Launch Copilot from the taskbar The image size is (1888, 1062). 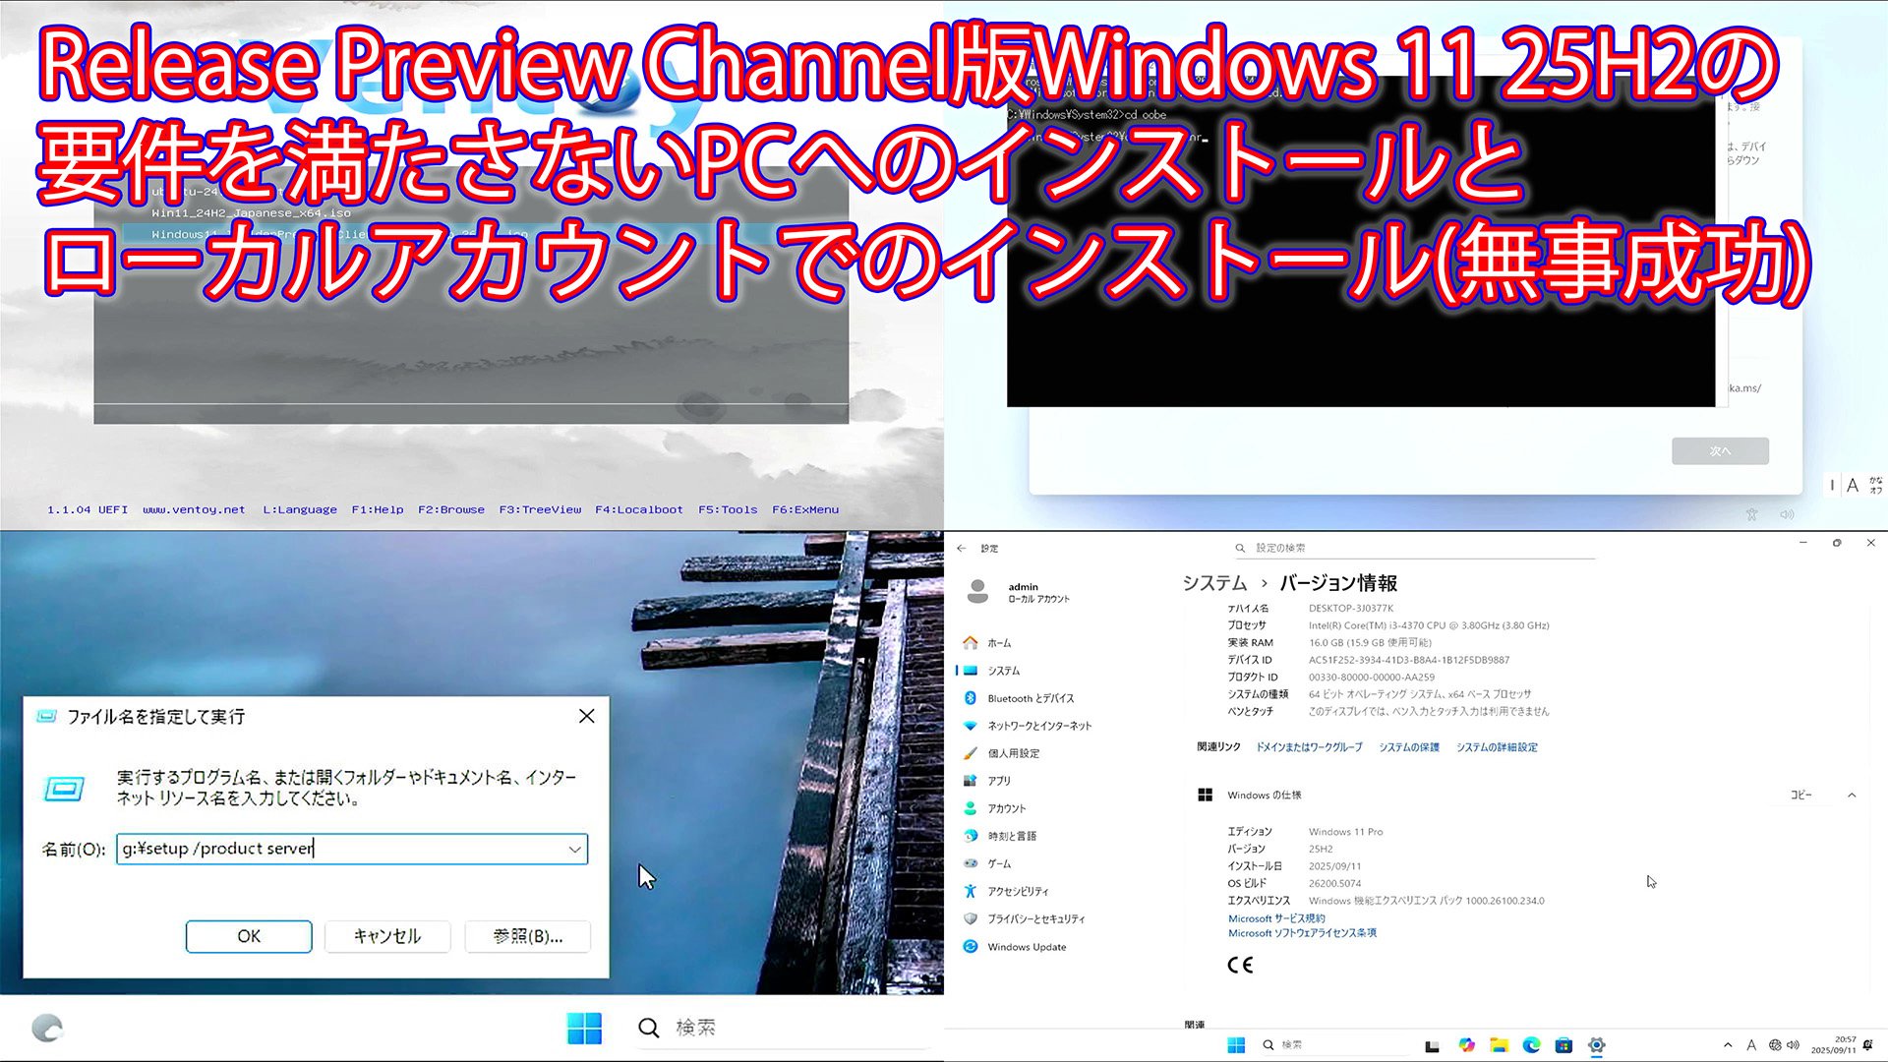(1466, 1045)
